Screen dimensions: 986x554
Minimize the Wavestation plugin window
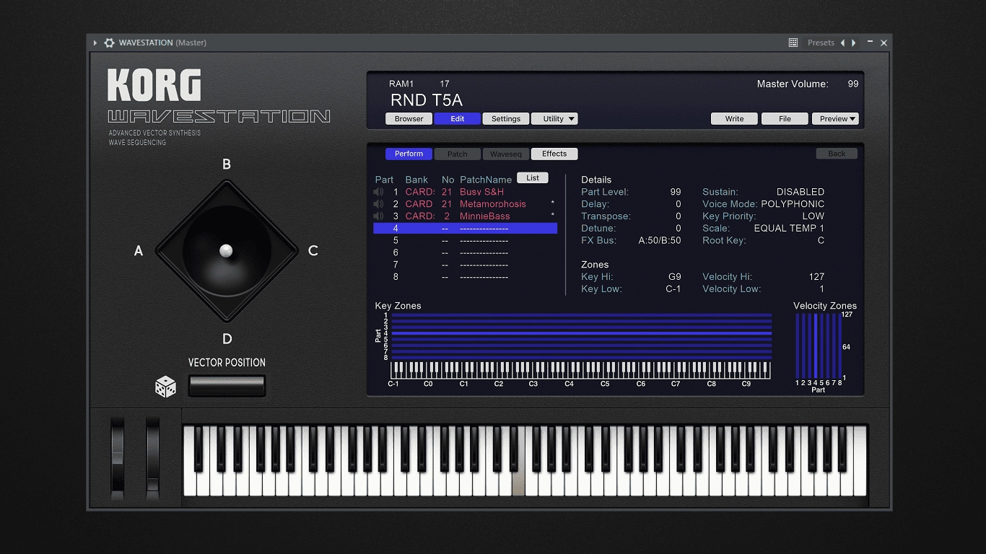tap(871, 43)
